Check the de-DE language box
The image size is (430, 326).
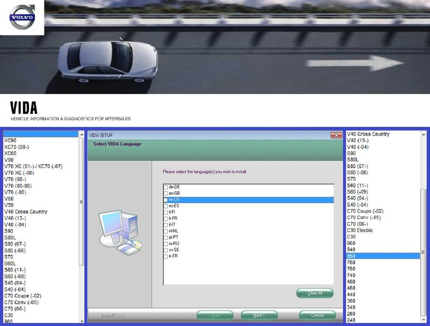click(x=166, y=187)
